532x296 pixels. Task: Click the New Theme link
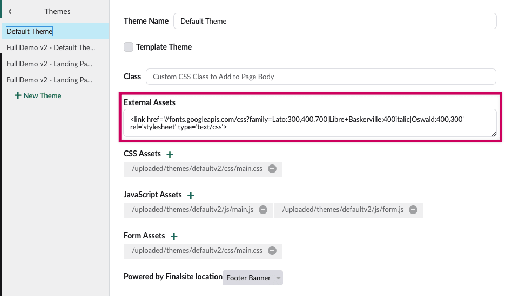click(38, 95)
